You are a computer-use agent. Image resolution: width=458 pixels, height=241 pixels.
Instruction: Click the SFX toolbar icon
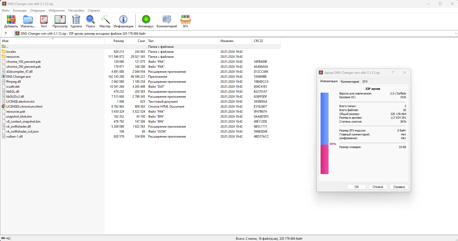coord(186,20)
